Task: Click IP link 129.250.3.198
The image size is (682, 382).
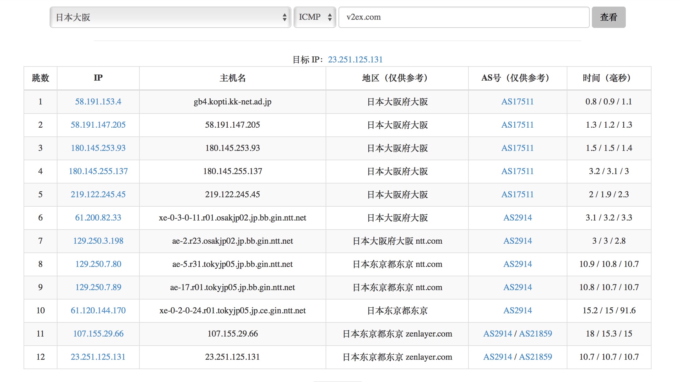Action: (x=98, y=241)
